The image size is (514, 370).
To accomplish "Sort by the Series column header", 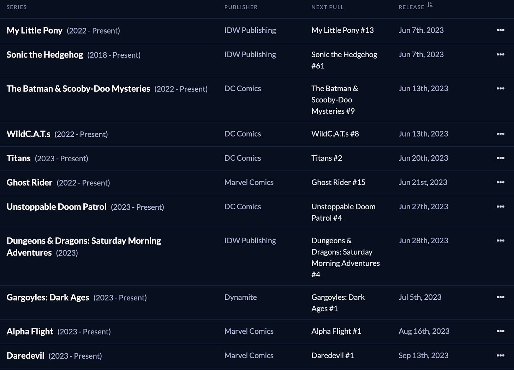I will 17,7.
